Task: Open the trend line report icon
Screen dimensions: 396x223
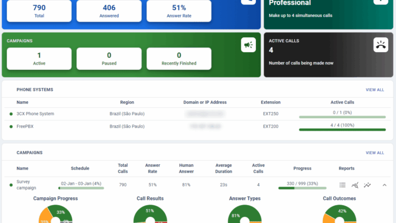Action: tap(367, 185)
